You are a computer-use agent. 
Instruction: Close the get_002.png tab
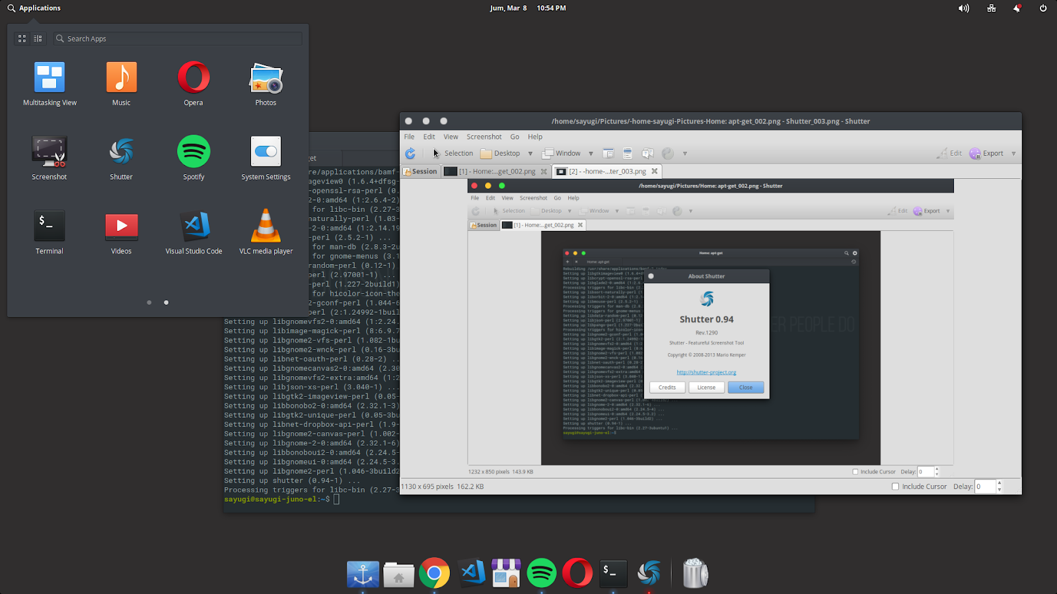point(544,172)
